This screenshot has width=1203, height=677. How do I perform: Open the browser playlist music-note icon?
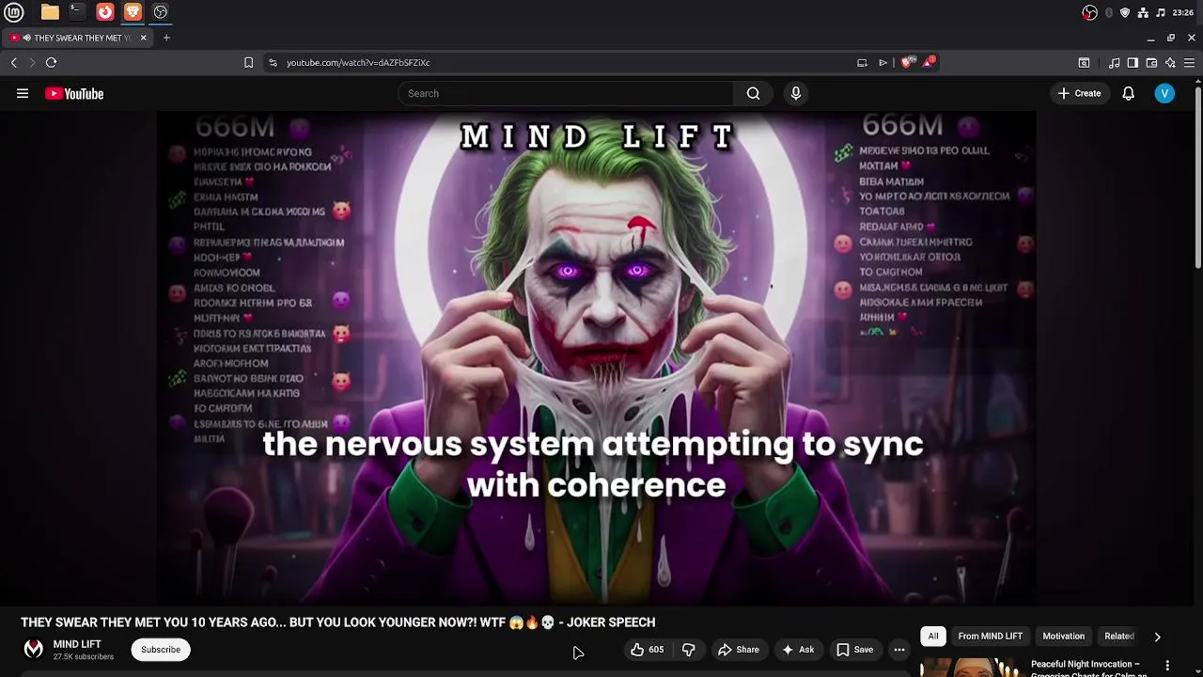pos(1114,63)
